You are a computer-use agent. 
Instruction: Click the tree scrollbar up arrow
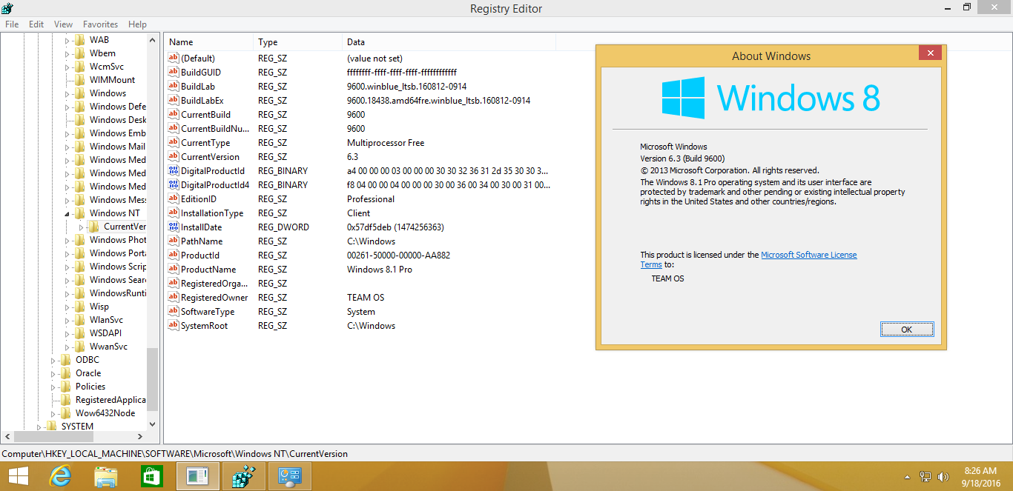point(153,40)
